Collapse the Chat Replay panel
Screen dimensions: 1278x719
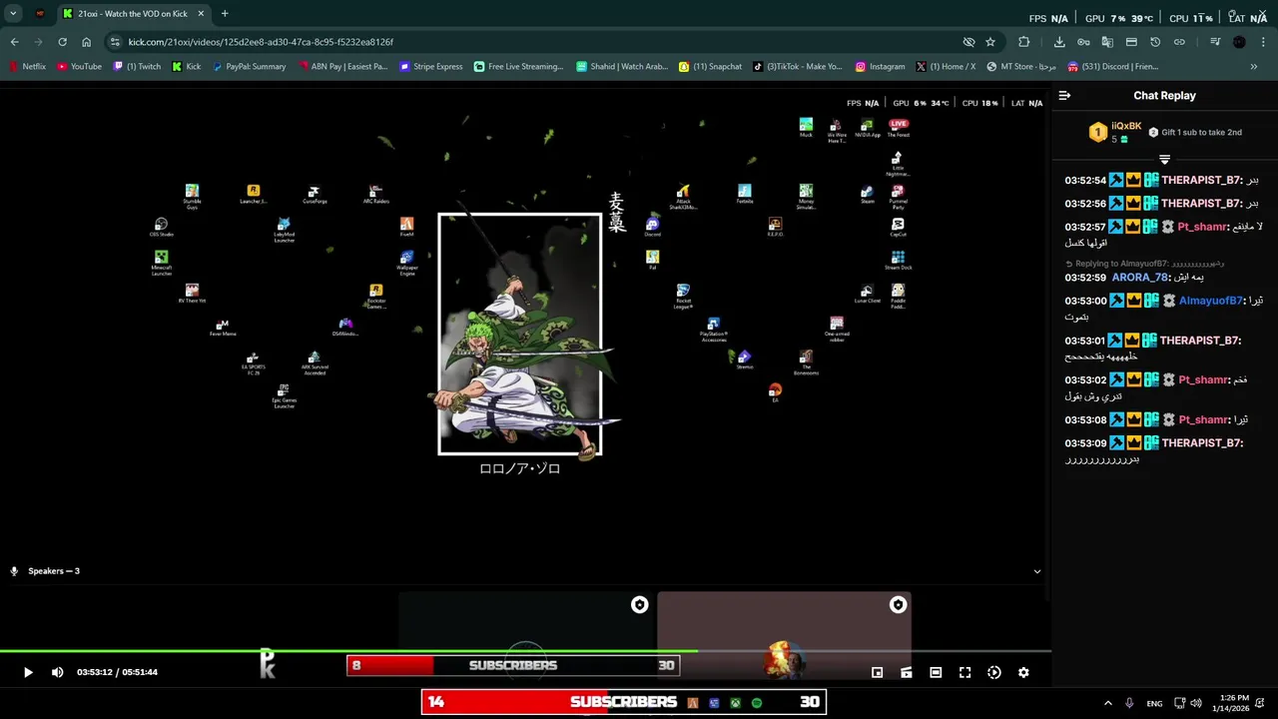click(1064, 96)
